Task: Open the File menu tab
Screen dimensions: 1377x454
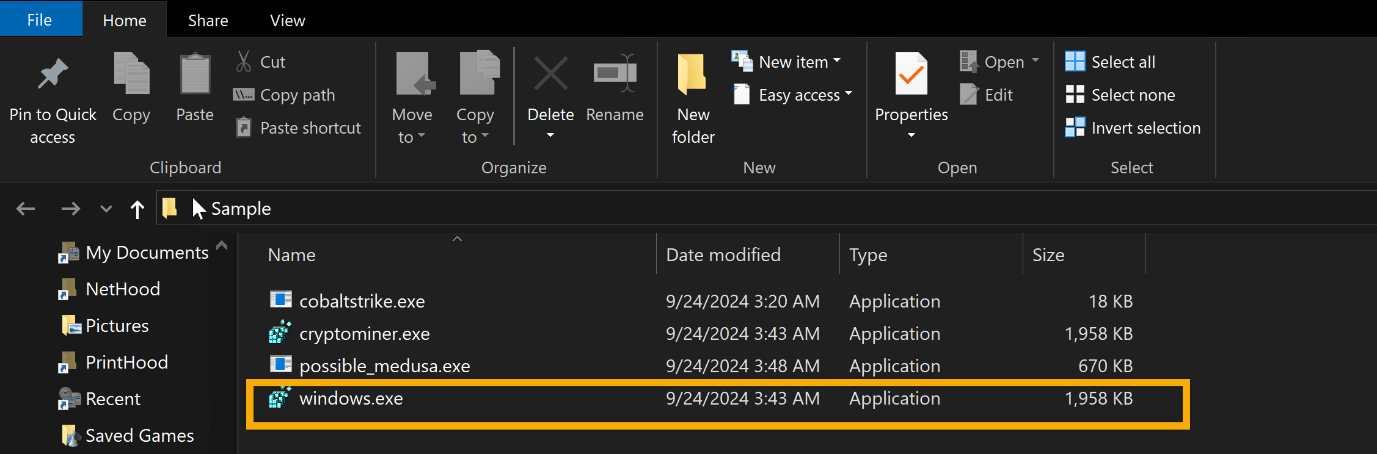Action: tap(40, 20)
